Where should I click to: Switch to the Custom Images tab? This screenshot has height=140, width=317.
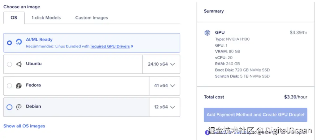(x=92, y=18)
